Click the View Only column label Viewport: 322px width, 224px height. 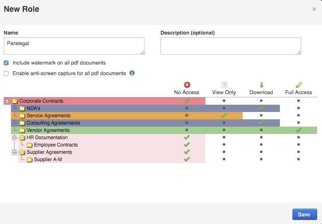pyautogui.click(x=224, y=93)
